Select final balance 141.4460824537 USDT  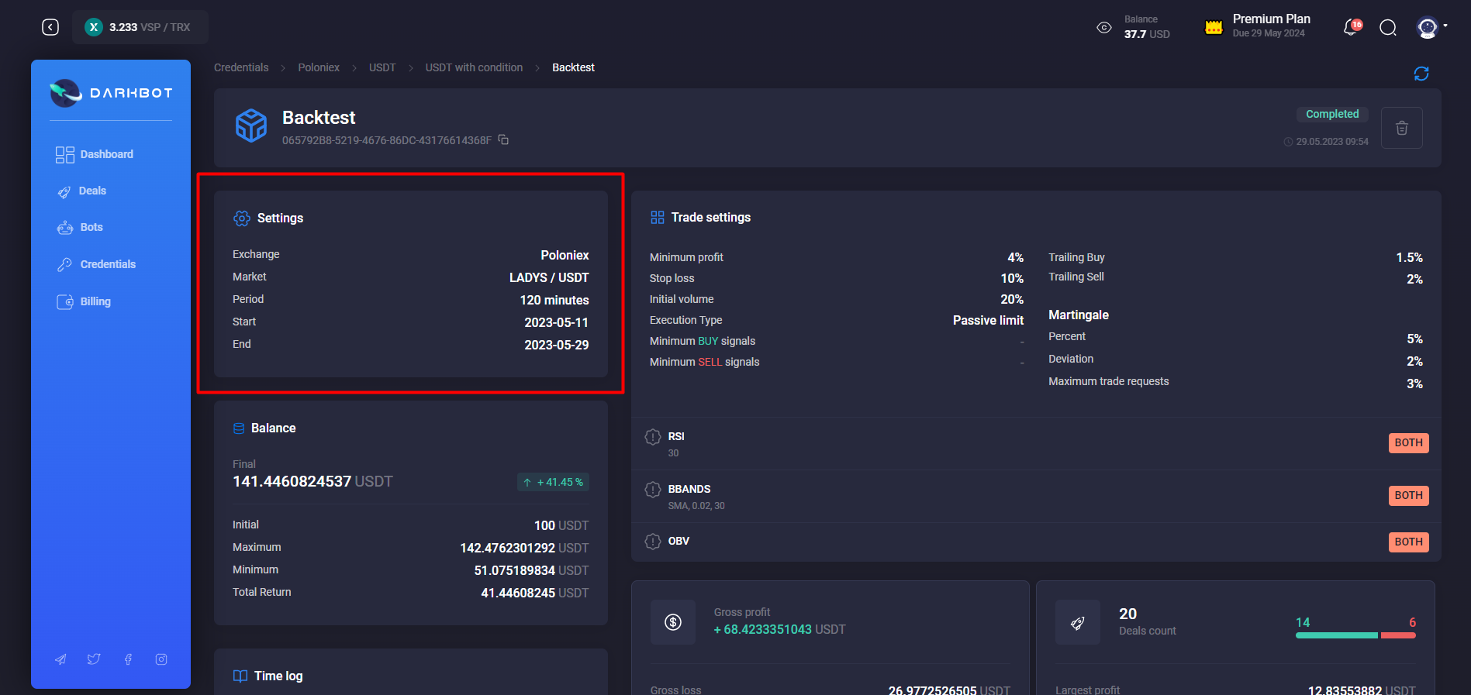point(313,481)
